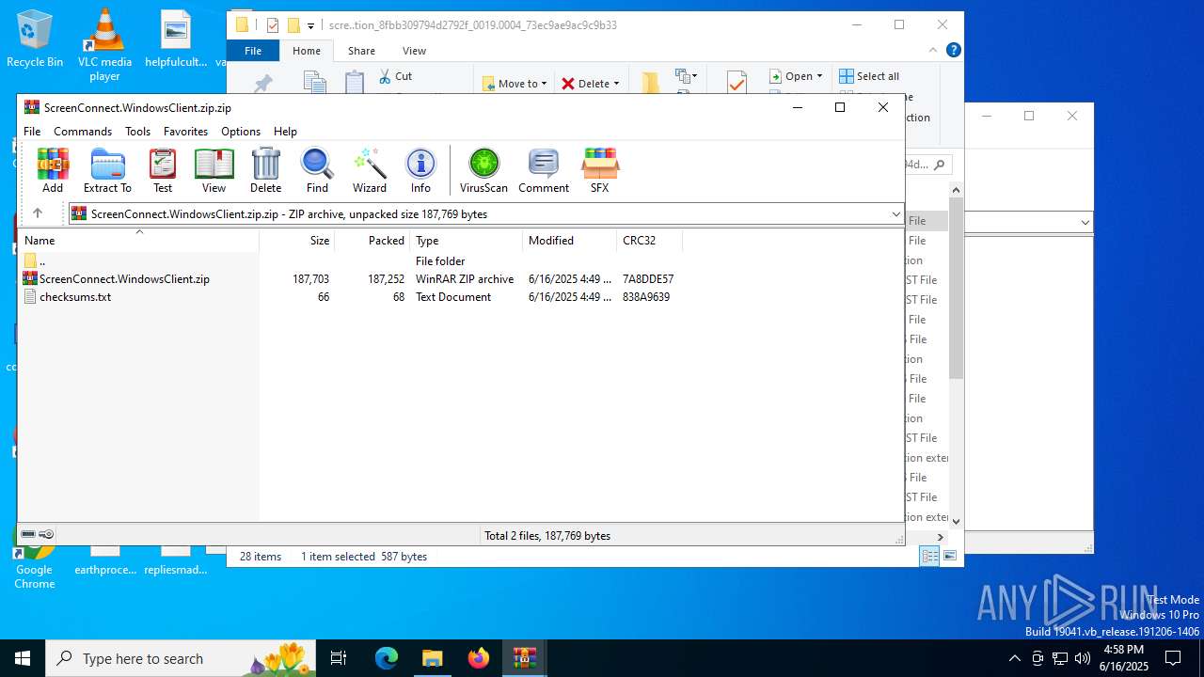The image size is (1204, 677).
Task: Sort by Modified column header
Action: point(570,241)
